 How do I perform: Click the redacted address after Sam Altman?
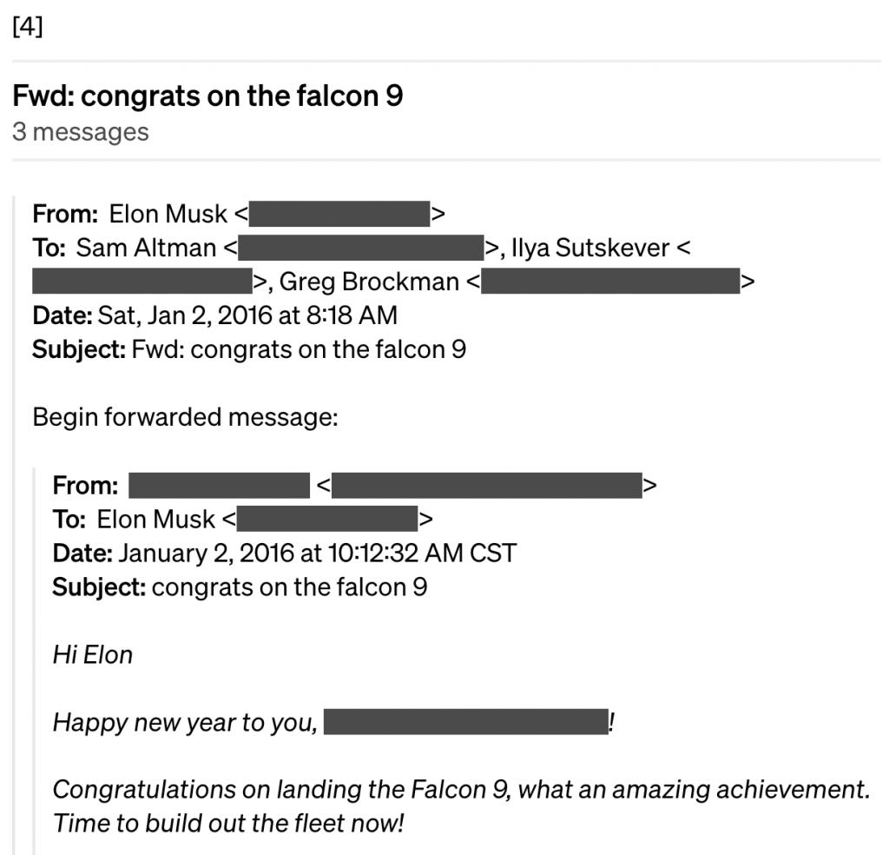click(x=360, y=248)
